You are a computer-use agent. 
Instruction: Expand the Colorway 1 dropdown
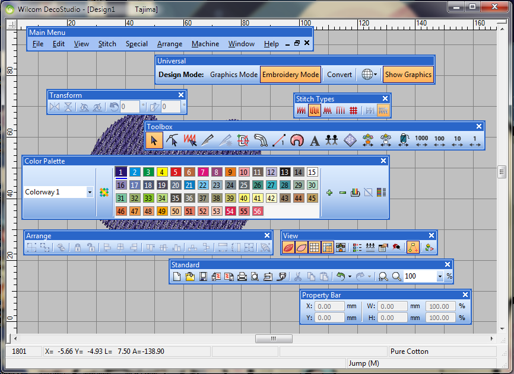click(90, 192)
